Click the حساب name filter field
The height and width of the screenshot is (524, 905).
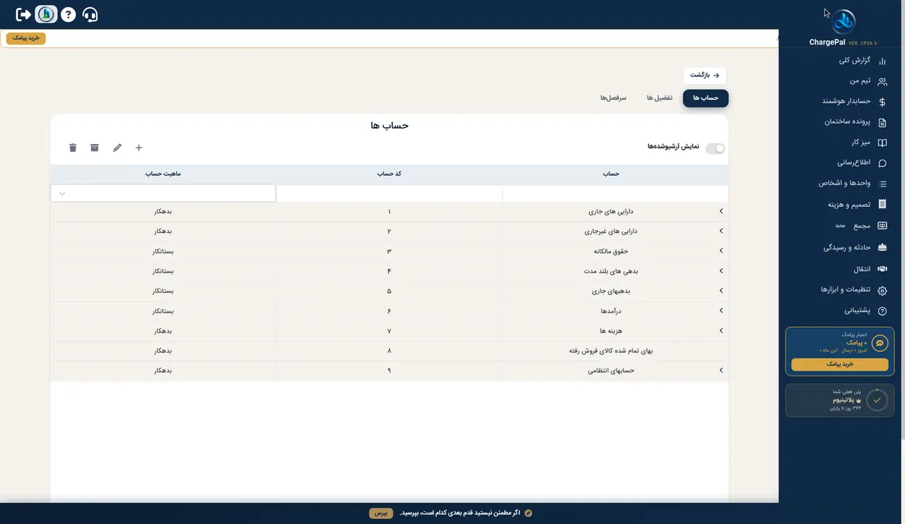[x=615, y=193]
